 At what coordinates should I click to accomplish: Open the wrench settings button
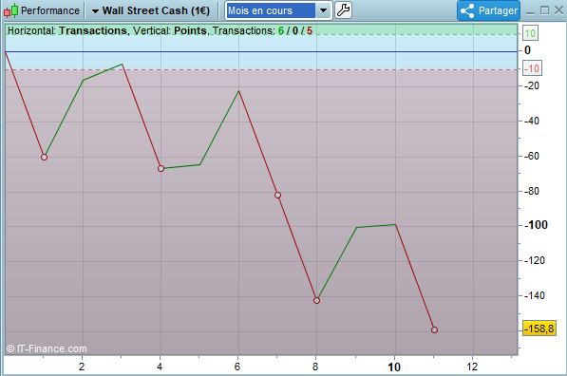click(343, 10)
